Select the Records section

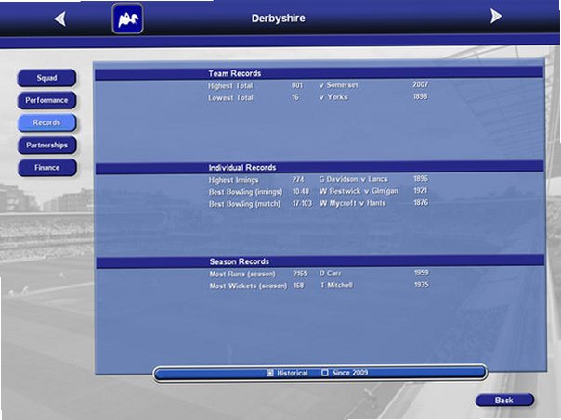pos(46,123)
